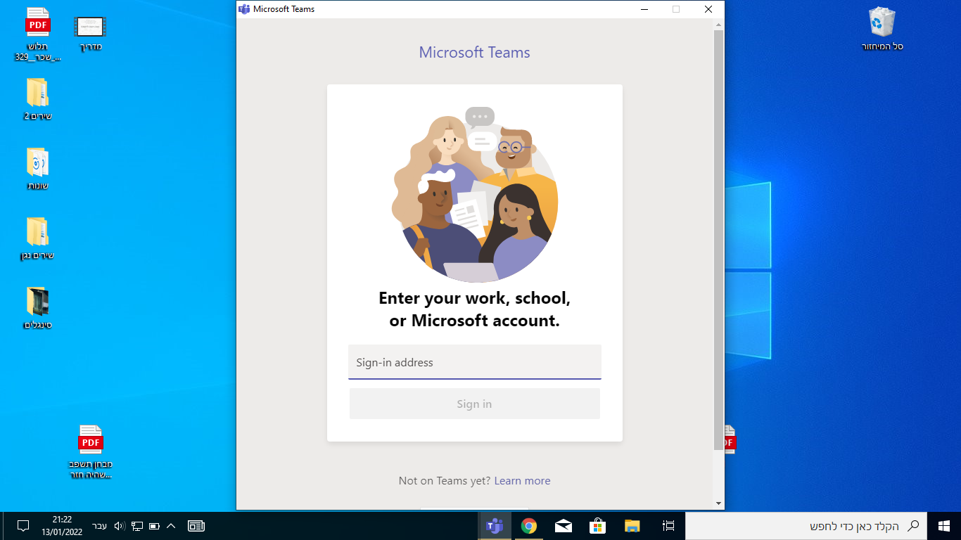The width and height of the screenshot is (961, 540).
Task: Open the Learn more link
Action: coord(523,481)
